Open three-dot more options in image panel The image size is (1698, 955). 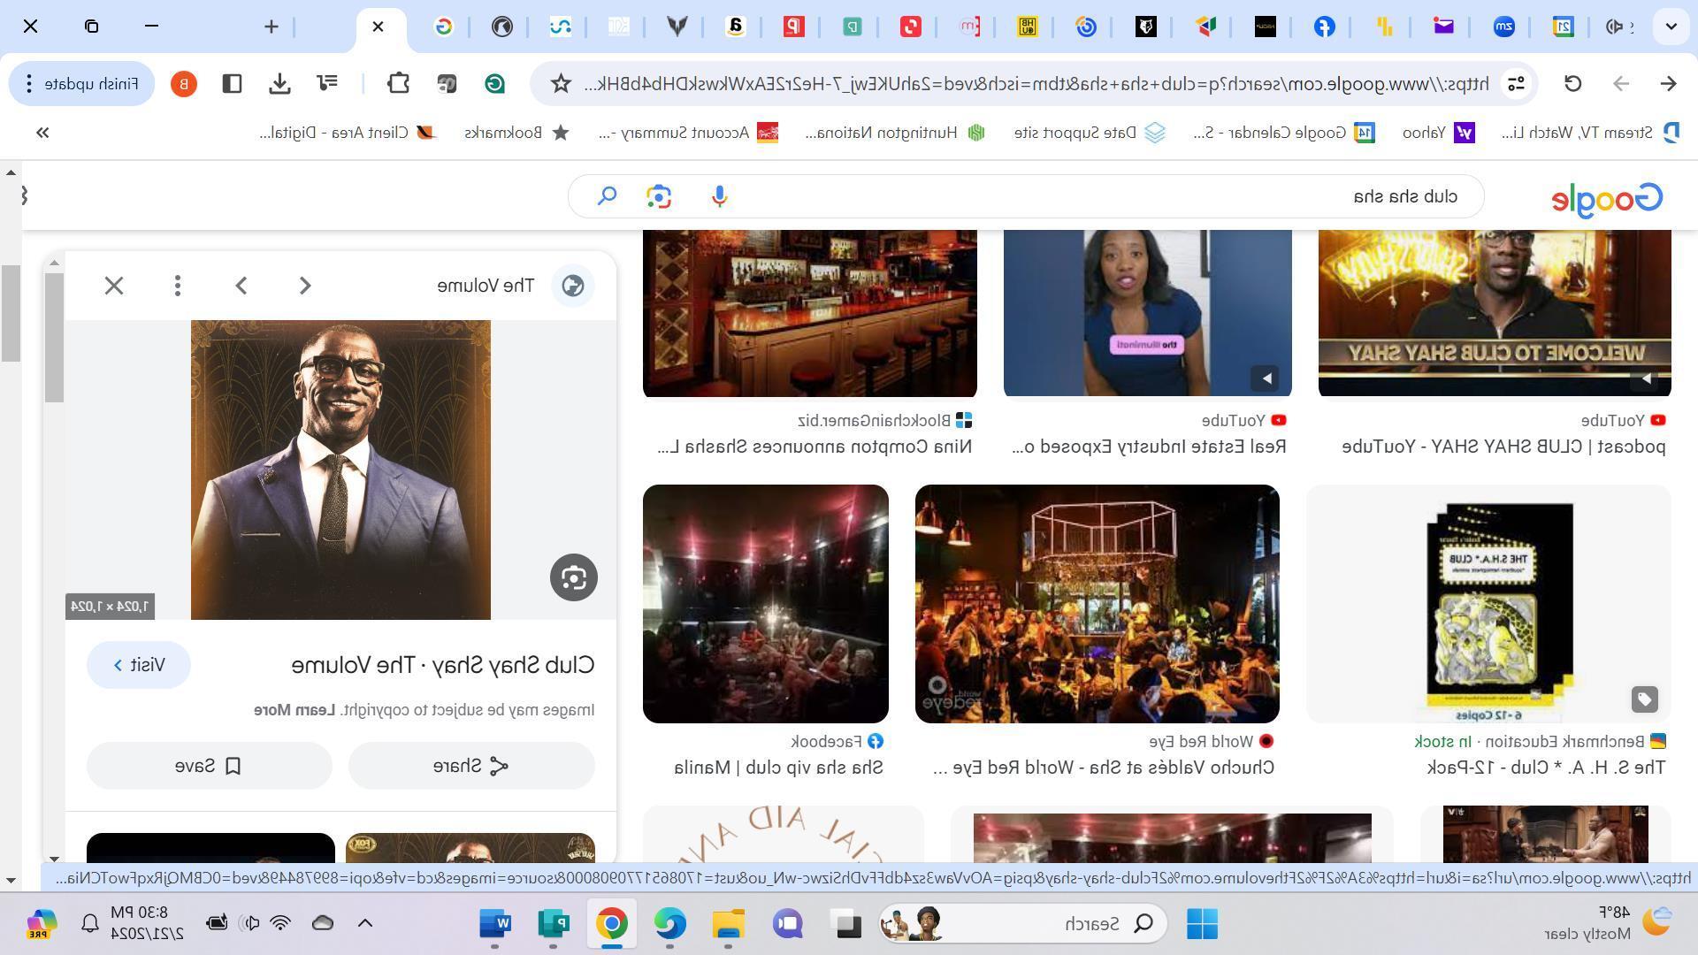(x=178, y=286)
